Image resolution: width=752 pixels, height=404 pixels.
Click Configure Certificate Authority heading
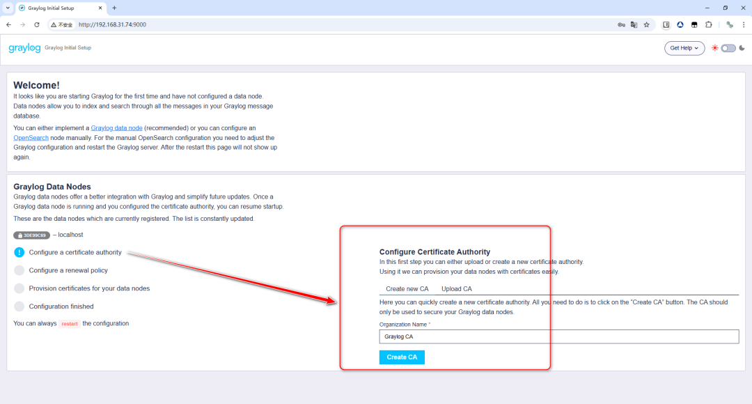434,252
